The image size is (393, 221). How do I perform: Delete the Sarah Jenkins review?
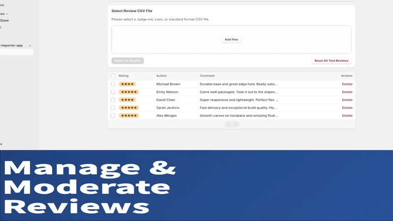[x=347, y=108]
